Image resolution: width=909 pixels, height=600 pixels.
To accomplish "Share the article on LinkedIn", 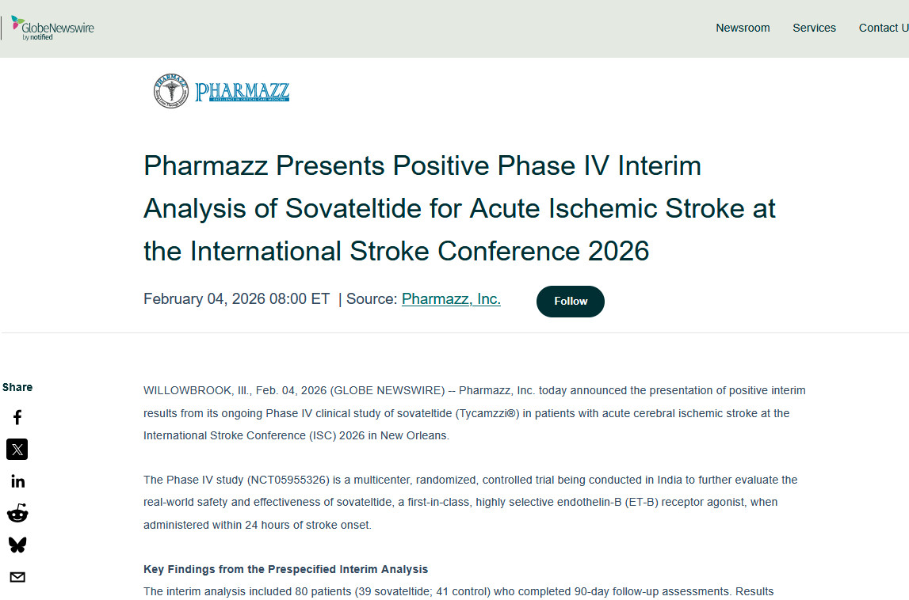I will [x=17, y=480].
